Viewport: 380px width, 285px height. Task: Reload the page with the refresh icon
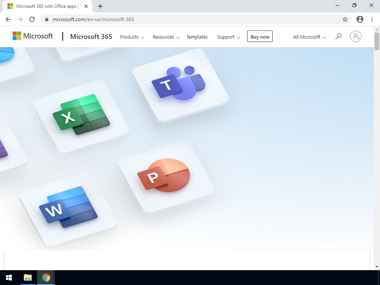32,19
